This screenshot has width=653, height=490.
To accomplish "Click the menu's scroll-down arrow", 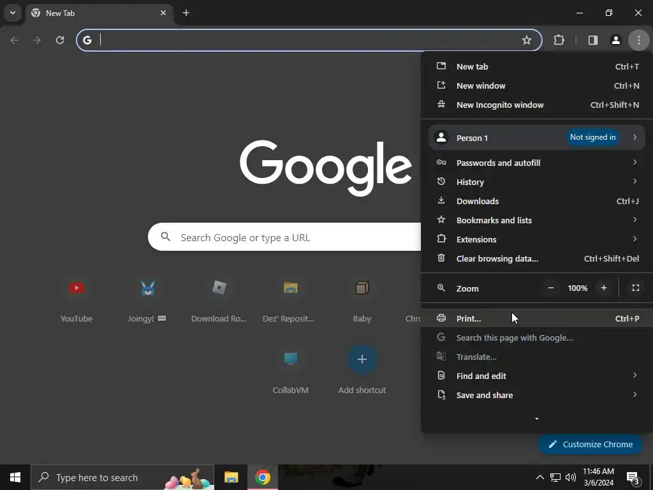I will pyautogui.click(x=537, y=419).
